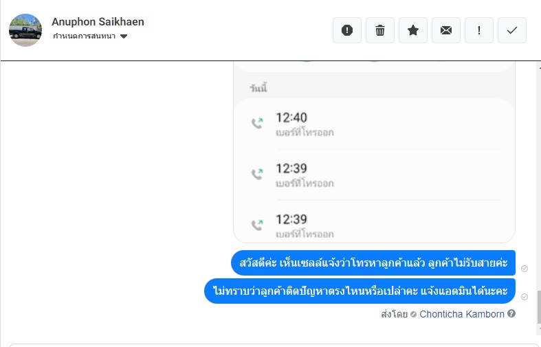Delete conversation with trash icon

pos(380,30)
